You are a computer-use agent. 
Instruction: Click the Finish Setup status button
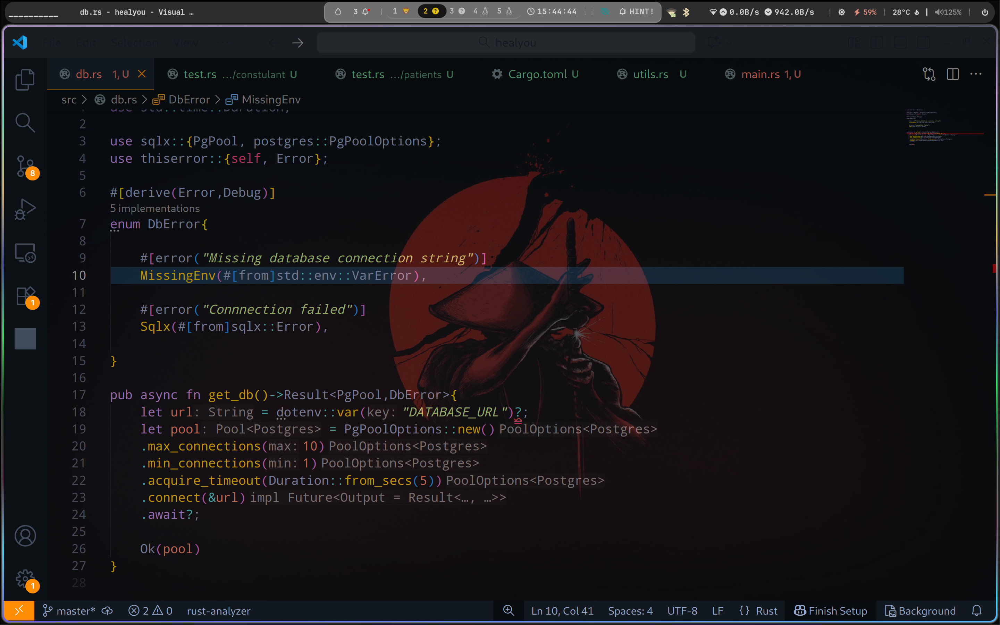(x=830, y=611)
